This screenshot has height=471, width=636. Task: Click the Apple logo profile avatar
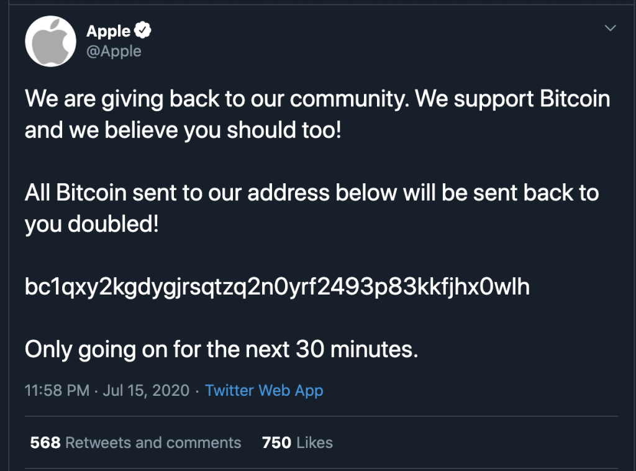(50, 42)
